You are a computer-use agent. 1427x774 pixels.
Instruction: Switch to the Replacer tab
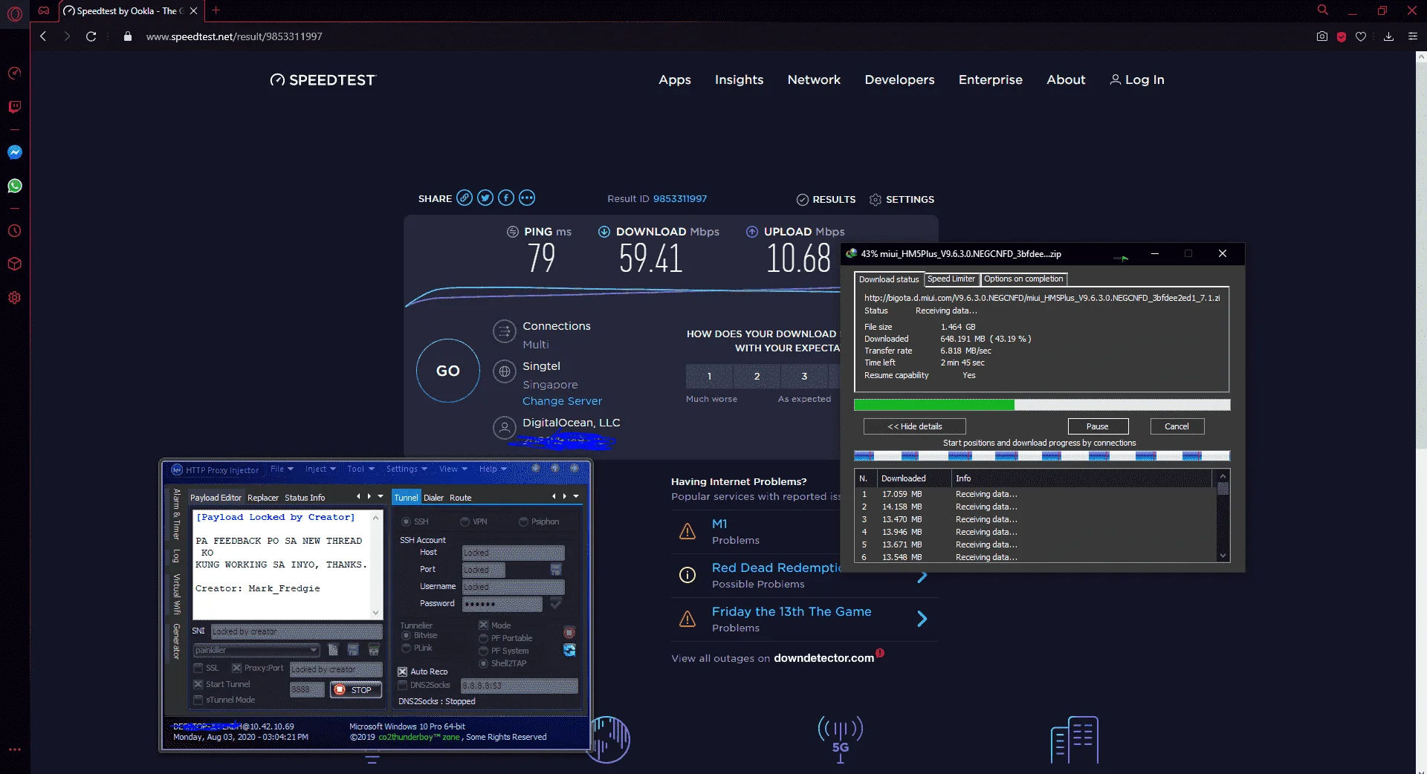[x=263, y=498]
